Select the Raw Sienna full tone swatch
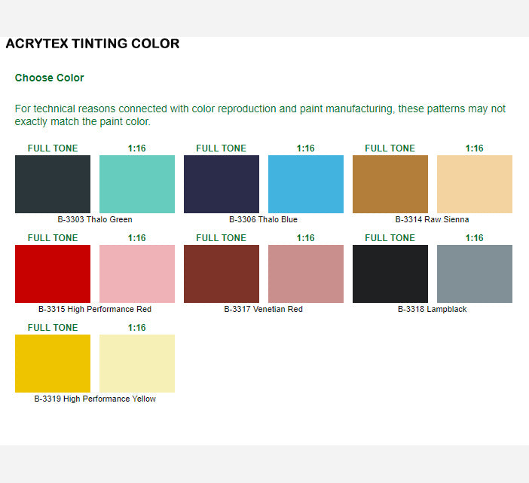 [x=390, y=184]
